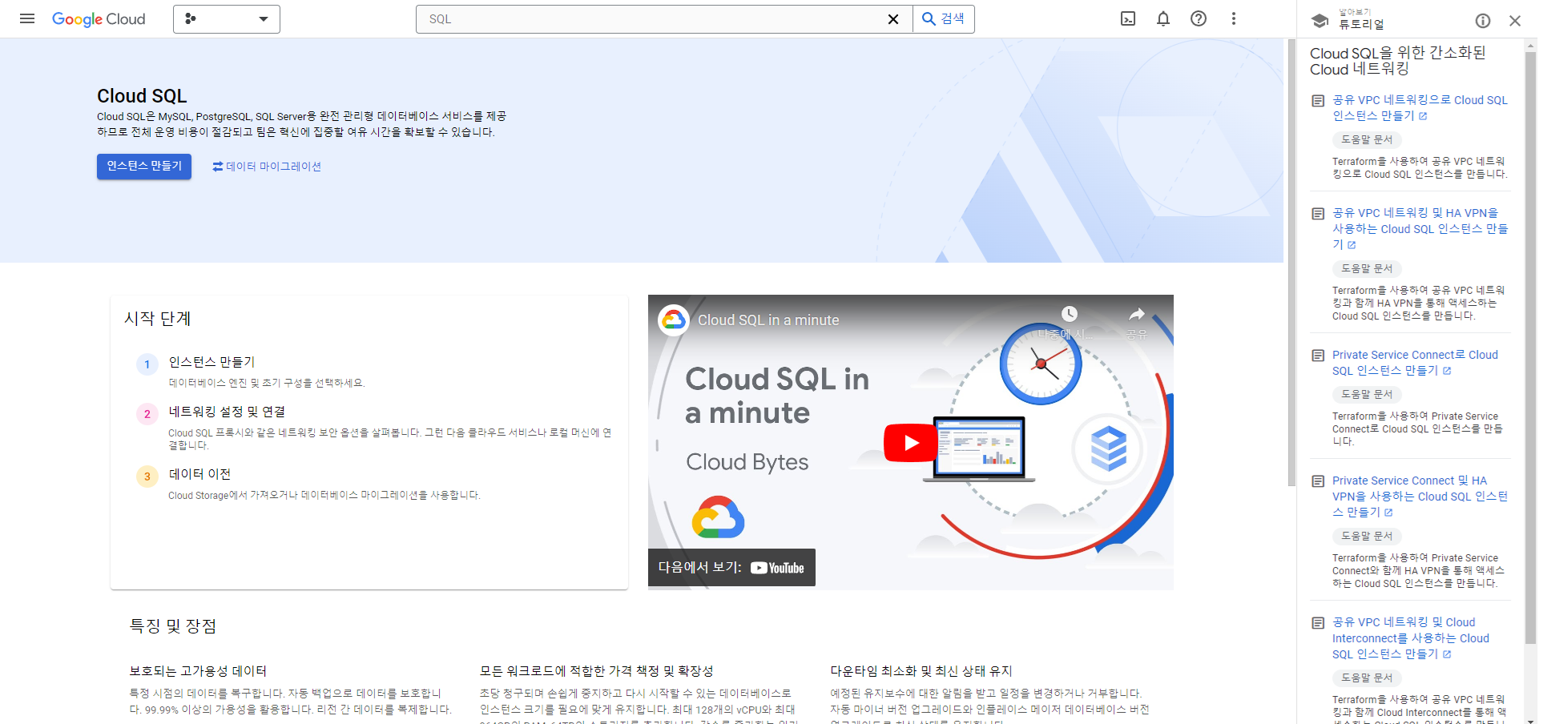Image resolution: width=1543 pixels, height=724 pixels.
Task: Select step 3 데이터 이전
Action: 199,474
